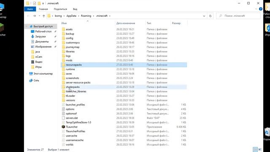Select the worlds file name
Screen dimensions: 270x152
70,144
